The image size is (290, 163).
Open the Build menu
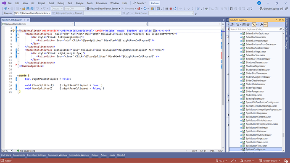click(x=51, y=3)
